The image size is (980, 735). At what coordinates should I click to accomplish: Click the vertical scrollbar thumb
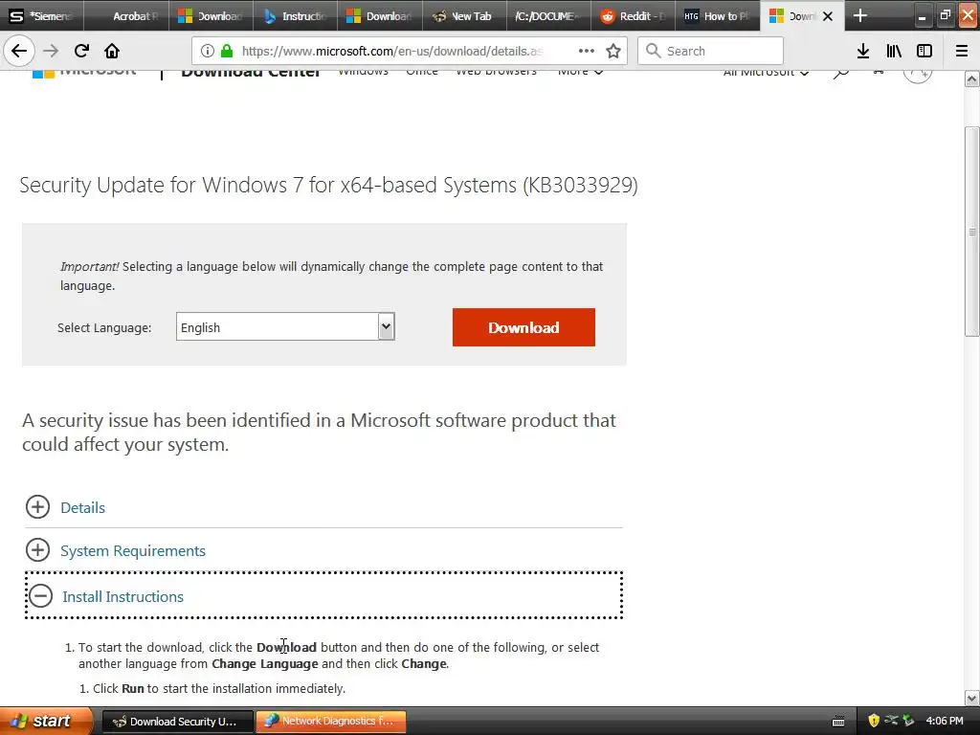point(972,232)
